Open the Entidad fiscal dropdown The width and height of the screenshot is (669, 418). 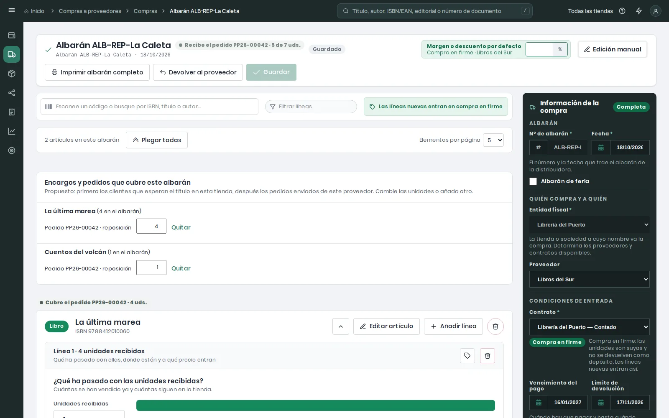click(590, 225)
